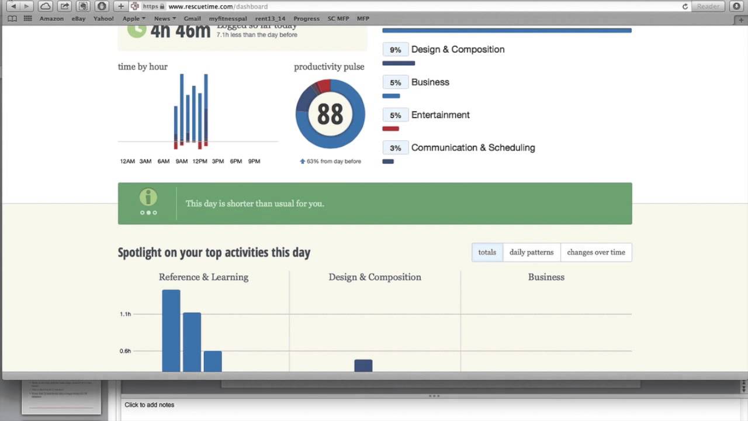Click the green info icon in the banner
Image resolution: width=748 pixels, height=421 pixels.
point(148,197)
